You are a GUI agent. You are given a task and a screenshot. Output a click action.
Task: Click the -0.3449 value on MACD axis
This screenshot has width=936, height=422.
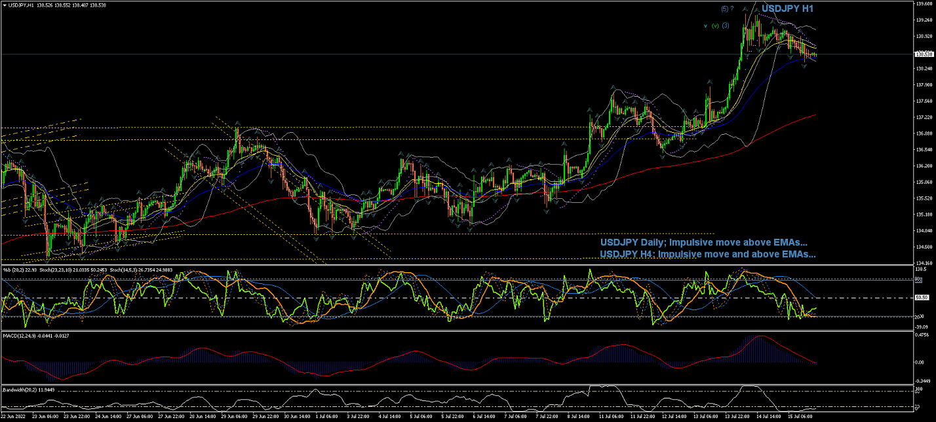[922, 379]
